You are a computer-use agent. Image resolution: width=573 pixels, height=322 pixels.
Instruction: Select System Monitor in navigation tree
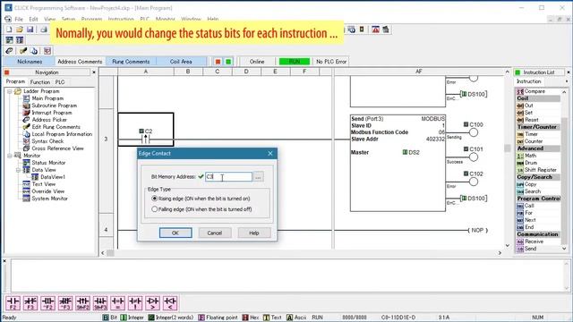[x=49, y=199]
